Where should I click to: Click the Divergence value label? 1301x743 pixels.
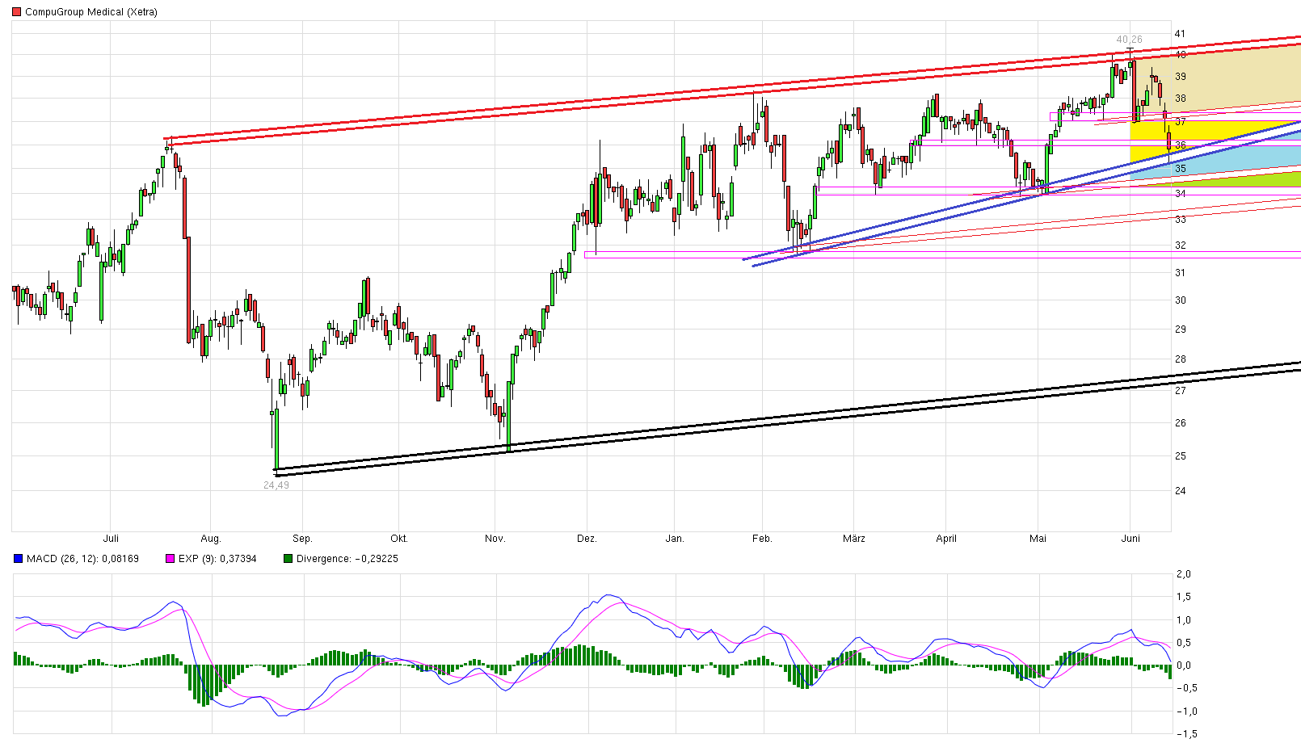point(347,559)
